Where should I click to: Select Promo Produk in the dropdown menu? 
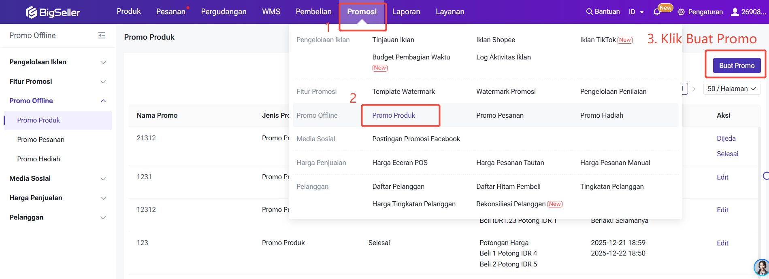tap(394, 115)
